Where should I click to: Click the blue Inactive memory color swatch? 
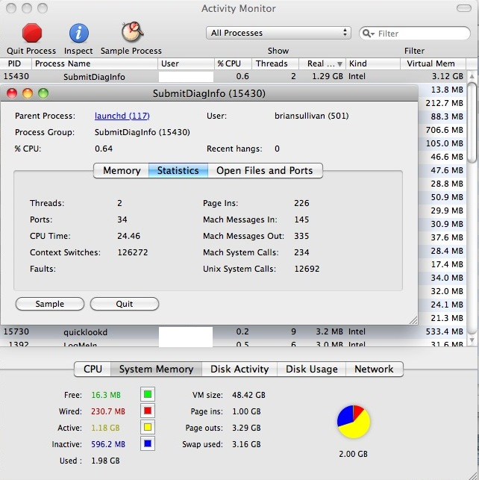tap(148, 444)
